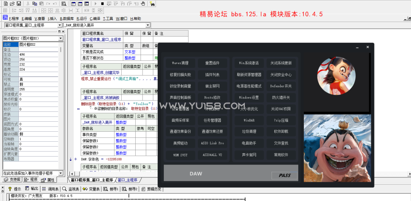Click the PASS button
The width and height of the screenshot is (411, 201).
[285, 175]
